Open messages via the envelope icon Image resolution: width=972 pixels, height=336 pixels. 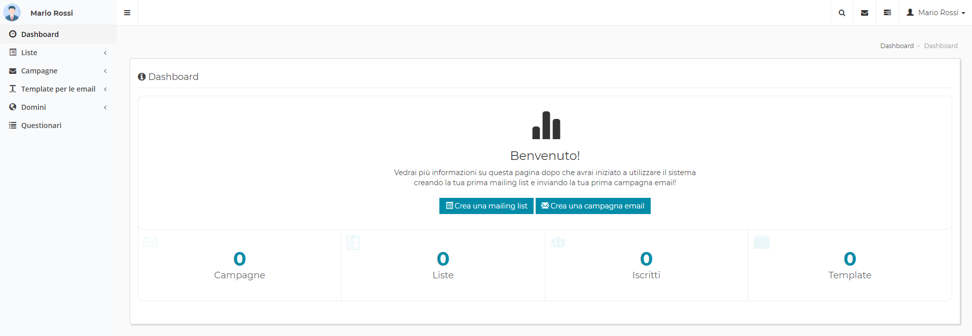pos(865,13)
